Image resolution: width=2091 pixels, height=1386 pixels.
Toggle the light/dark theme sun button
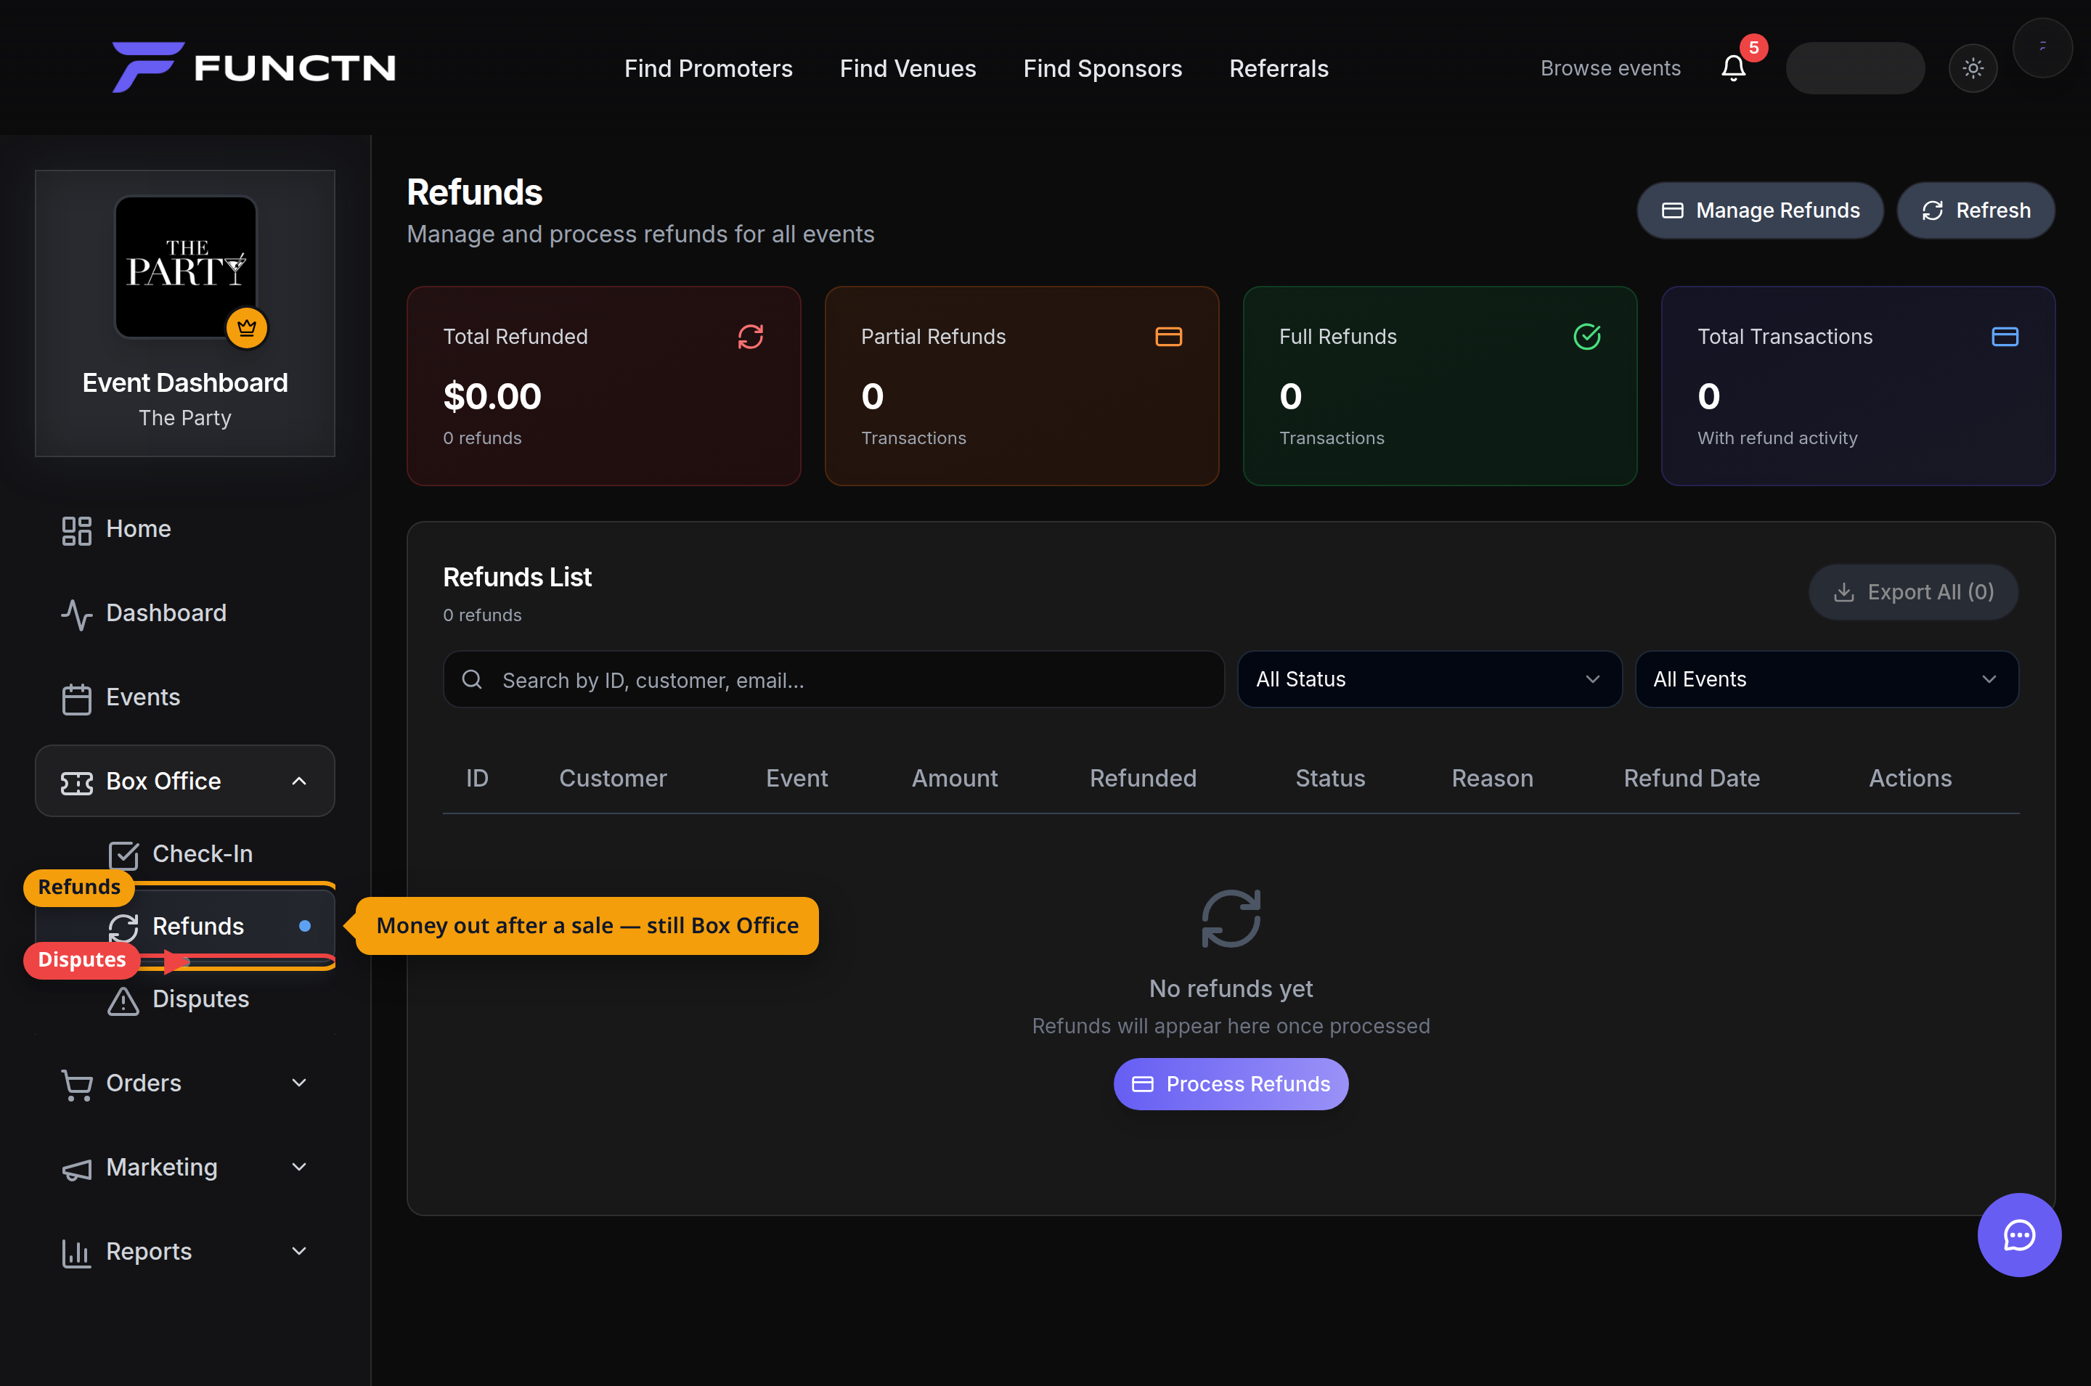[1973, 68]
